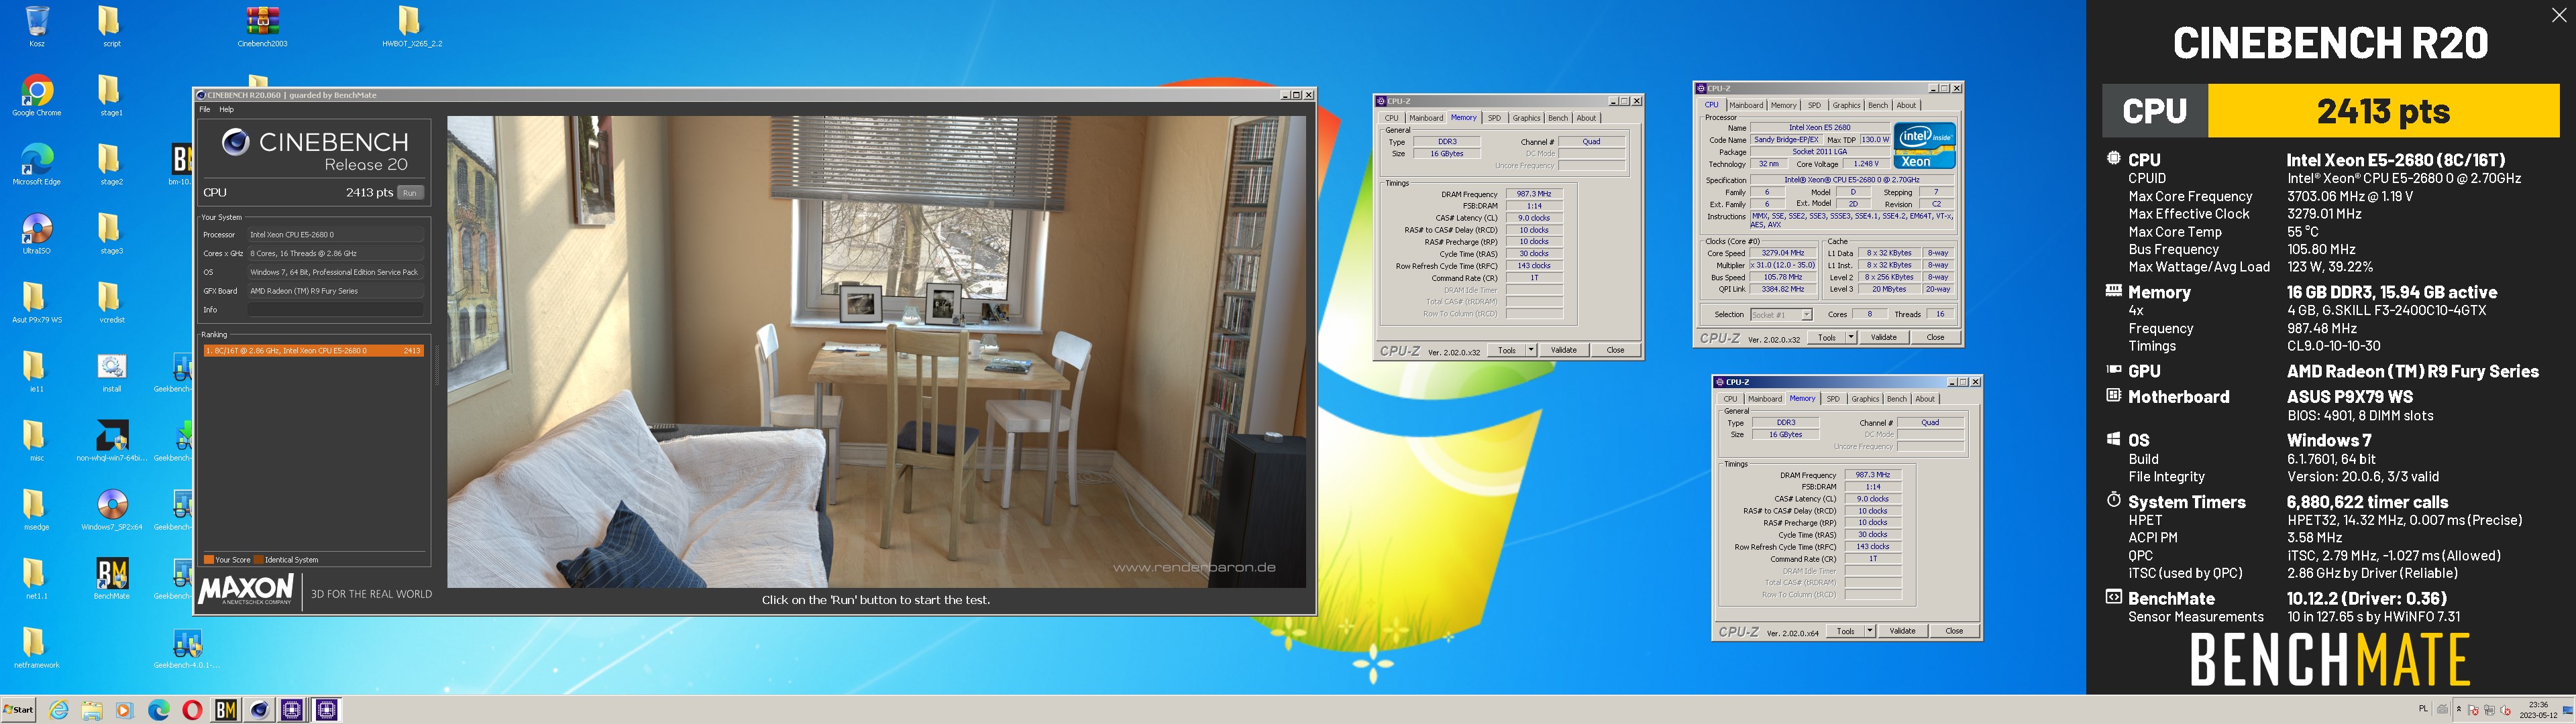The width and height of the screenshot is (2576, 724).
Task: Select the Windows7_SP2x64 disc image icon
Action: pyautogui.click(x=111, y=510)
